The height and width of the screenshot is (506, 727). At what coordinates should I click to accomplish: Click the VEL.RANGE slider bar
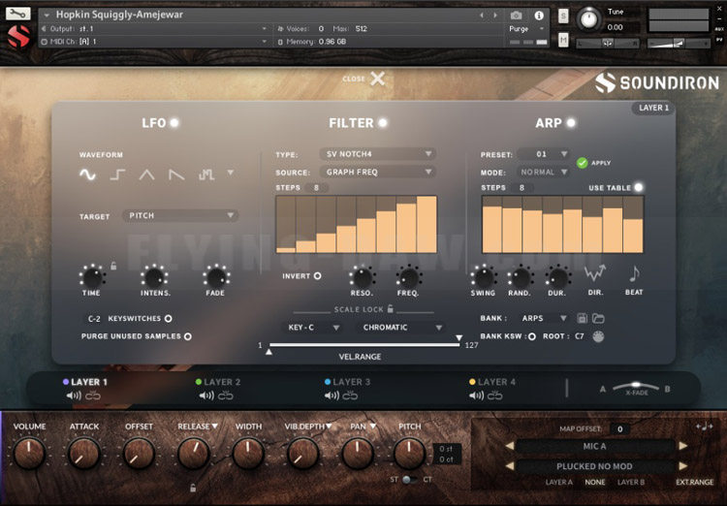[363, 344]
